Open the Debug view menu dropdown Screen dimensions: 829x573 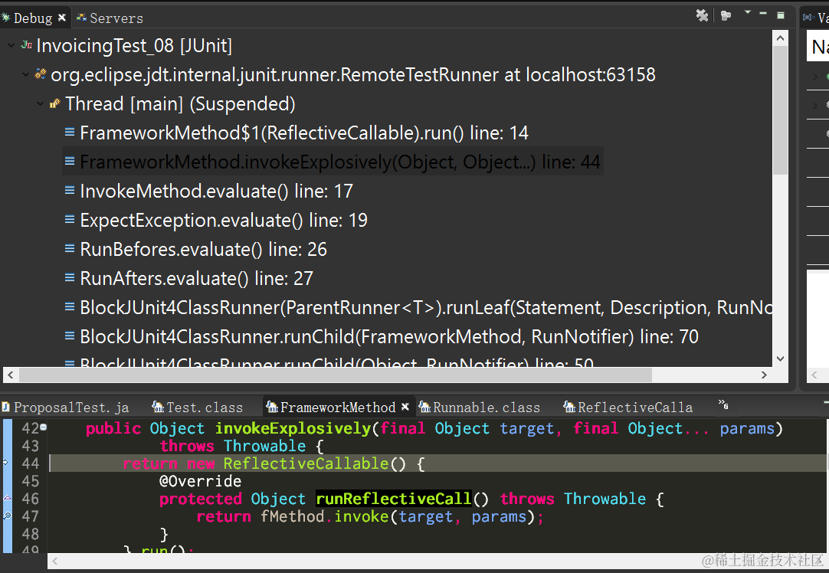(x=747, y=13)
